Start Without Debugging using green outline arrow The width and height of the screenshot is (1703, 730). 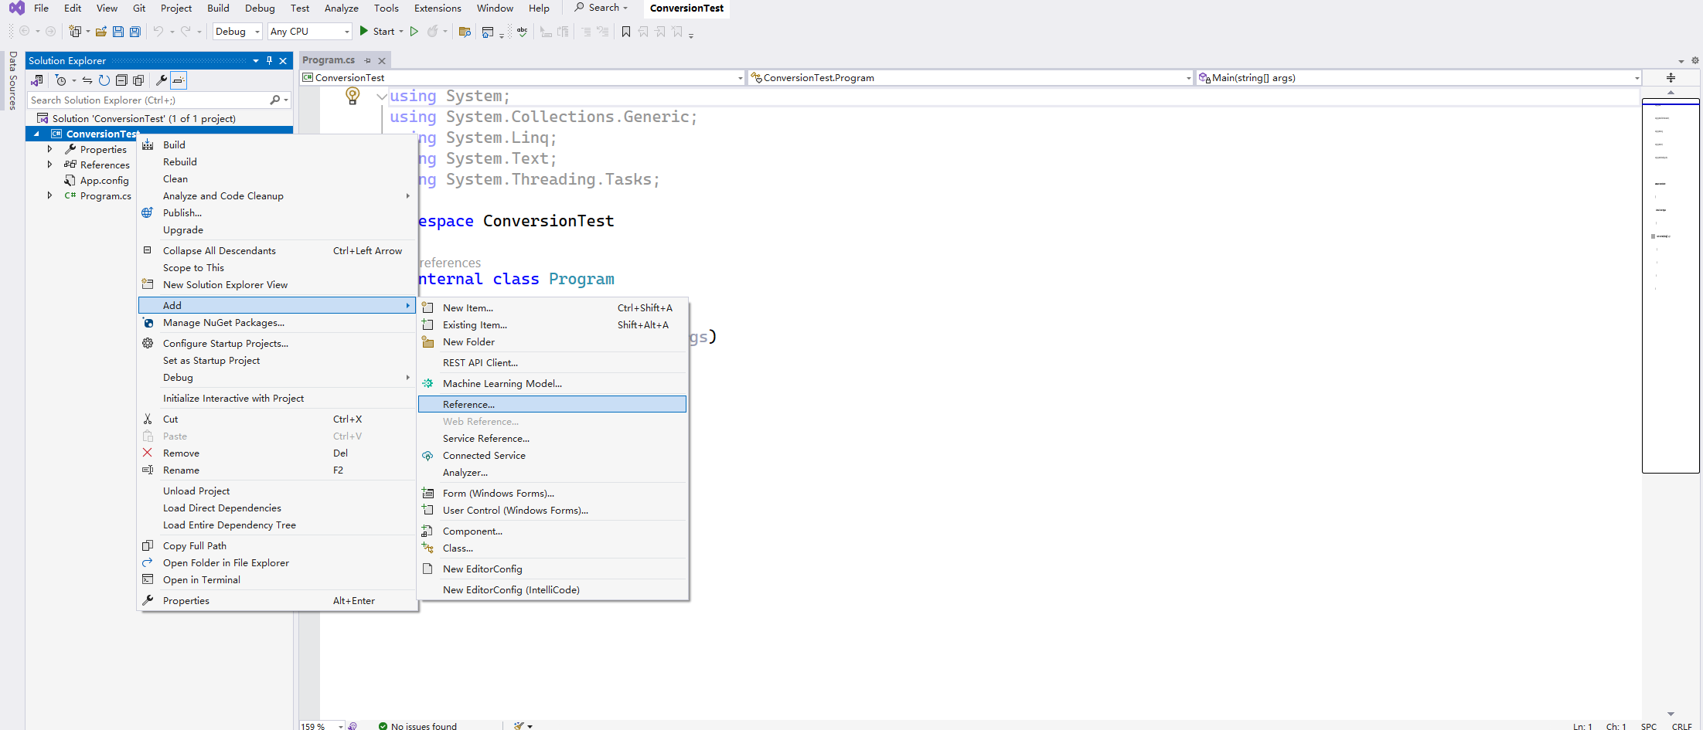coord(414,32)
